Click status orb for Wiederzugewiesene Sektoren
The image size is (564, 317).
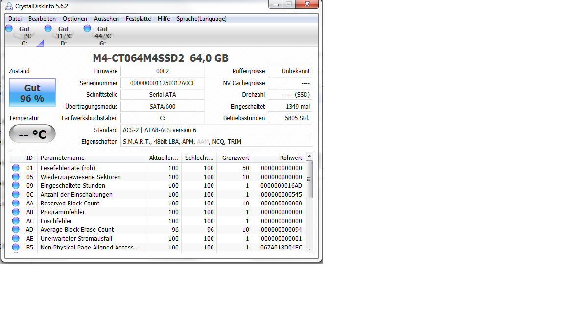click(16, 177)
